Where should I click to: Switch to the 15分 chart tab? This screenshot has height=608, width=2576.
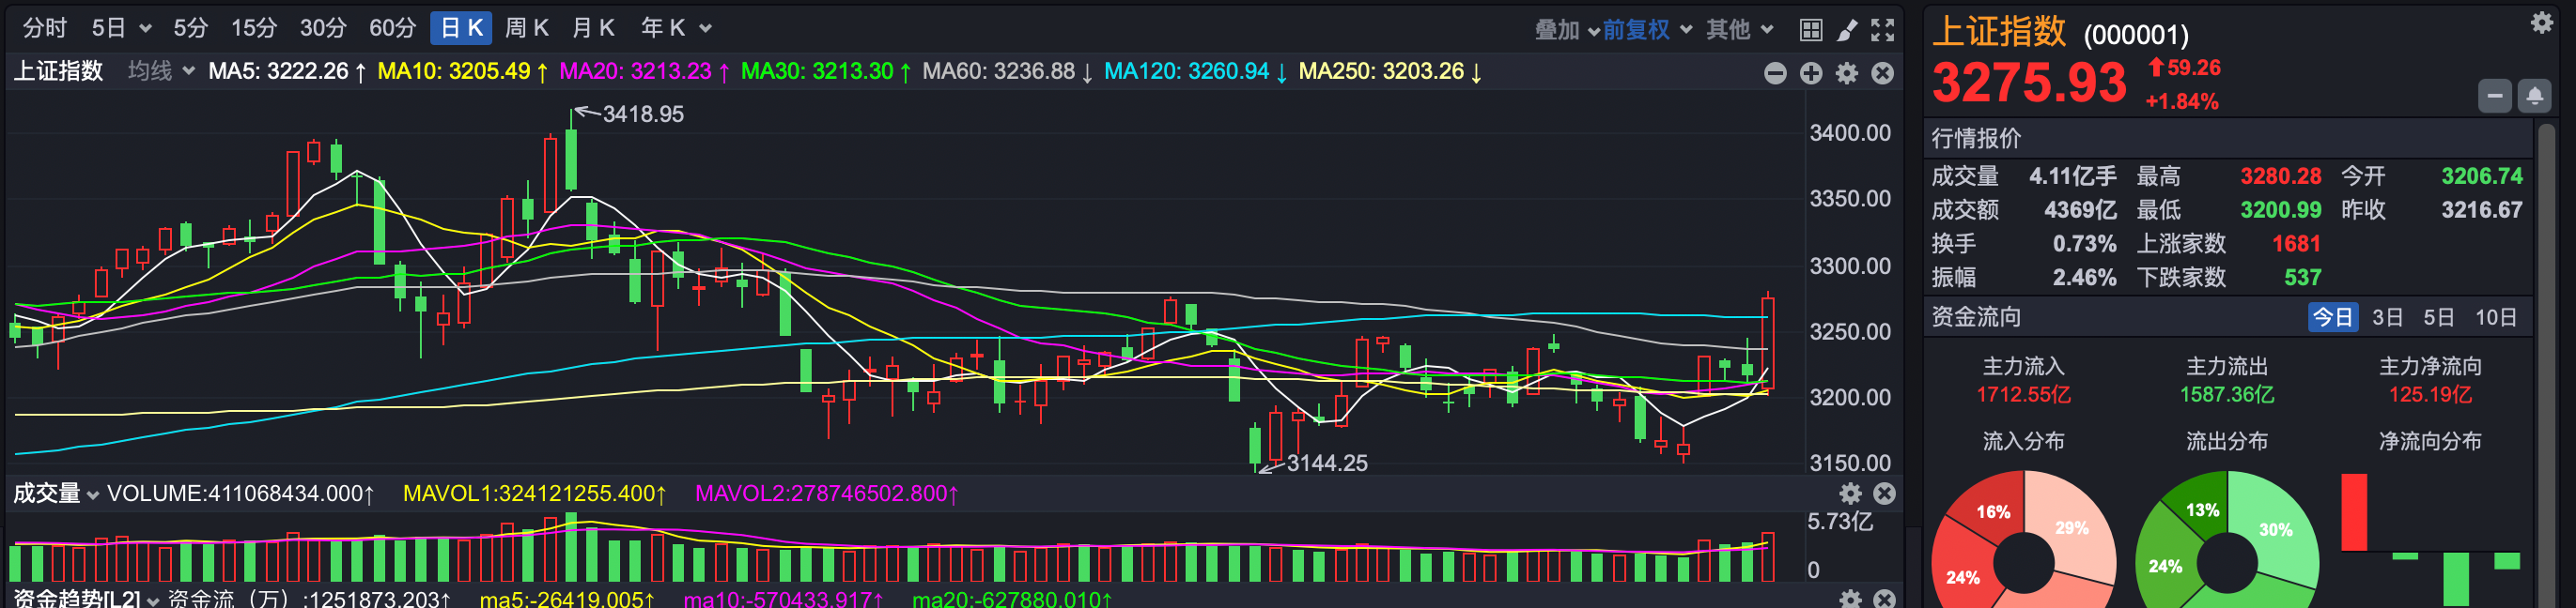254,28
